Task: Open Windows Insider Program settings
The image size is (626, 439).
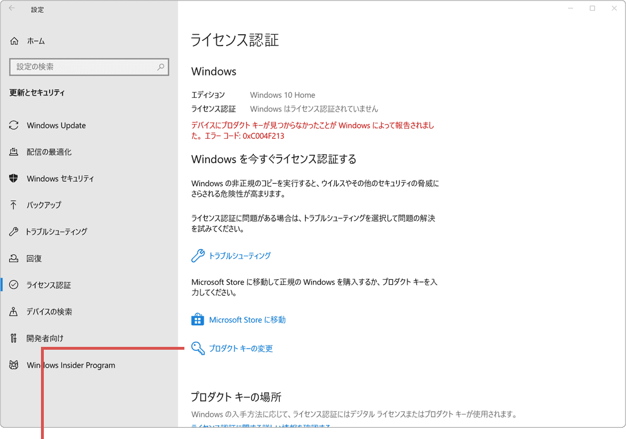Action: point(70,365)
